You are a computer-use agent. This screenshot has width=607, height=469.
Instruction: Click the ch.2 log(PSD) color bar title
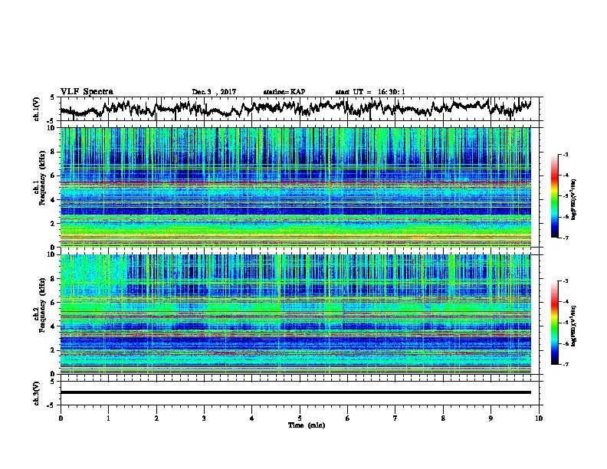coord(573,326)
